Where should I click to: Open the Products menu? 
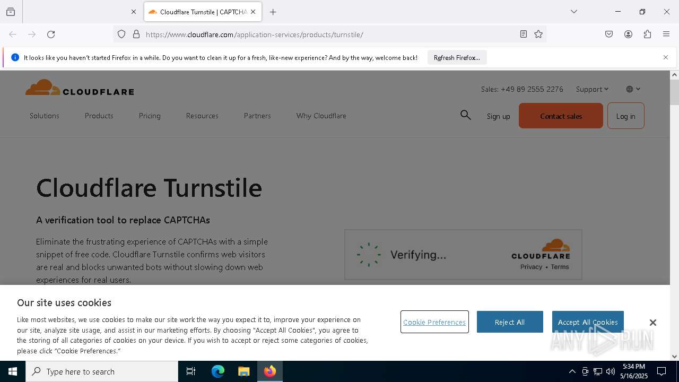click(x=99, y=116)
